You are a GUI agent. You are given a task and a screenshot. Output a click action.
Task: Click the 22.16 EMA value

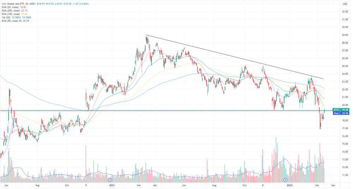point(24,11)
